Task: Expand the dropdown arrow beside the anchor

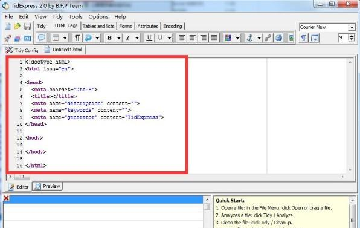Action: (259, 37)
